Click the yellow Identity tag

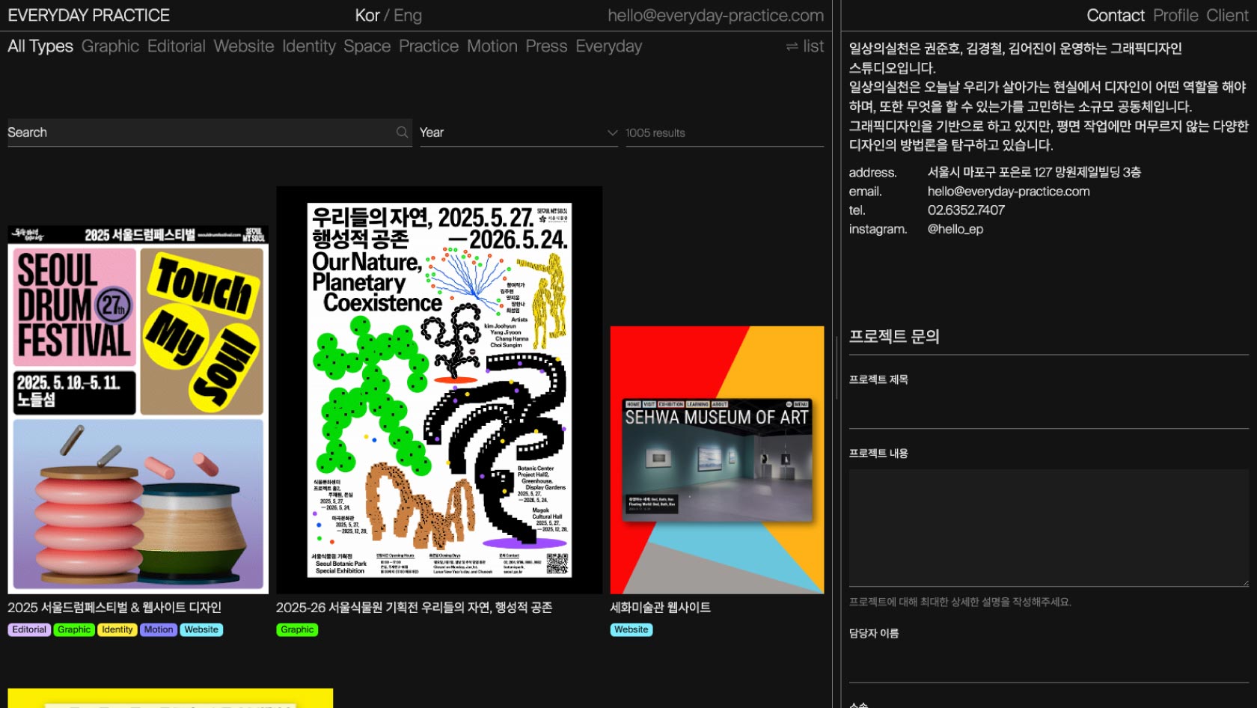coord(117,630)
